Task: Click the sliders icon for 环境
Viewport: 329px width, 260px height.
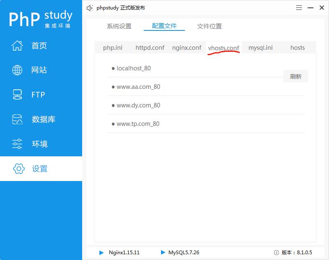Action: (17, 144)
